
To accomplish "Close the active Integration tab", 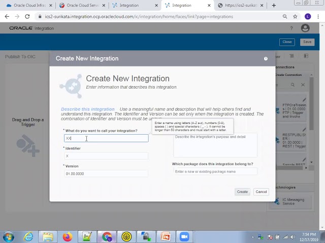I will tap(209, 6).
